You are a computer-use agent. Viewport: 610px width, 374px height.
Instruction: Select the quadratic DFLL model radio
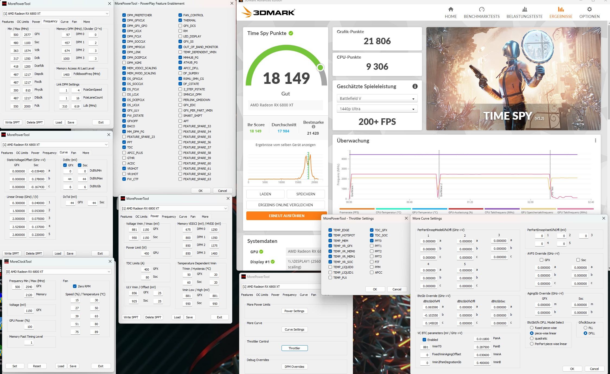(x=532, y=338)
